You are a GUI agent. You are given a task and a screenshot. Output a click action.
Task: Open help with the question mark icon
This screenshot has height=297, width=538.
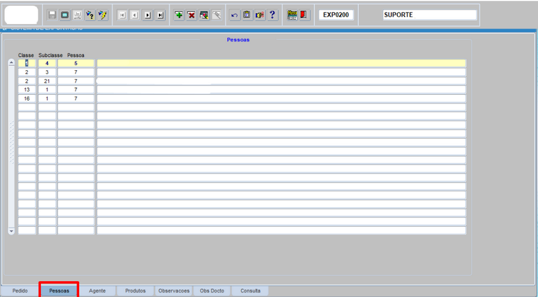(x=272, y=15)
